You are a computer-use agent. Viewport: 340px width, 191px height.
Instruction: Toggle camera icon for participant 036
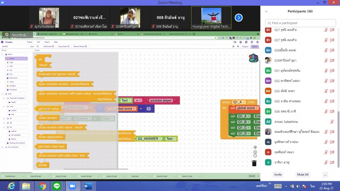click(332, 111)
